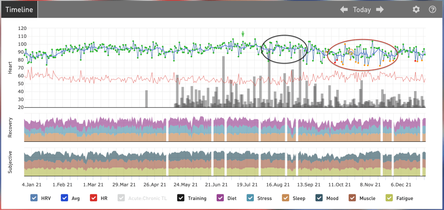
Task: Open the help question mark icon
Action: (x=432, y=10)
